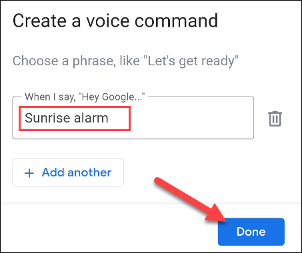The width and height of the screenshot is (302, 253).
Task: Click the word "command" in the title
Action: pos(177,21)
